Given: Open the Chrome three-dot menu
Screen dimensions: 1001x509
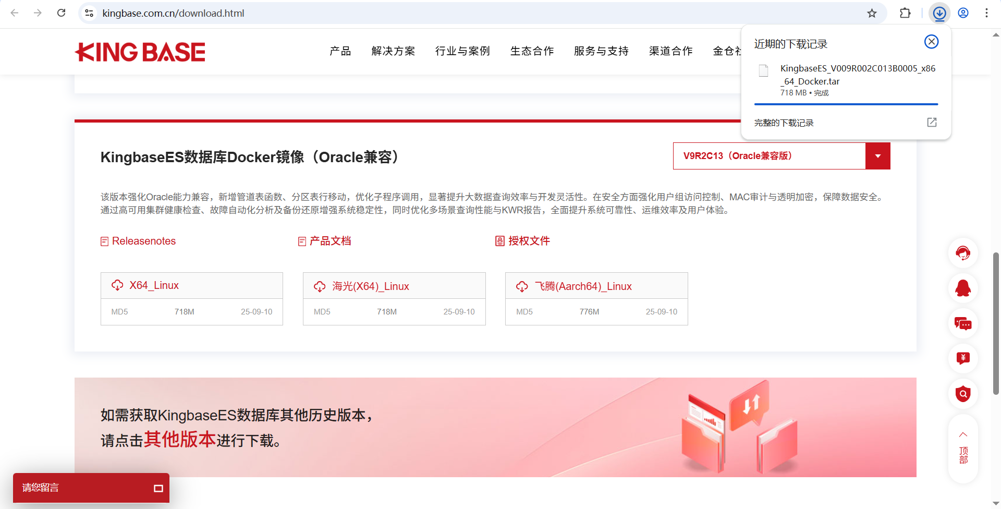Looking at the screenshot, I should click(x=987, y=13).
